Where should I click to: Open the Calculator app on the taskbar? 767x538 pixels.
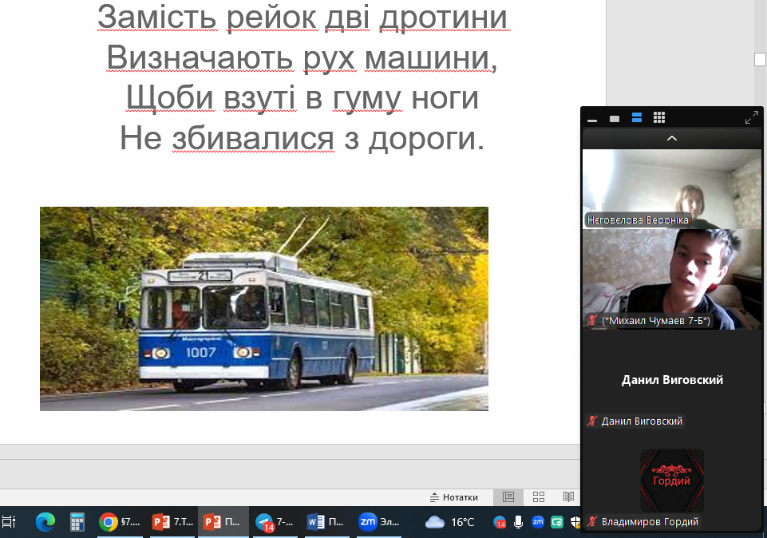(x=77, y=522)
